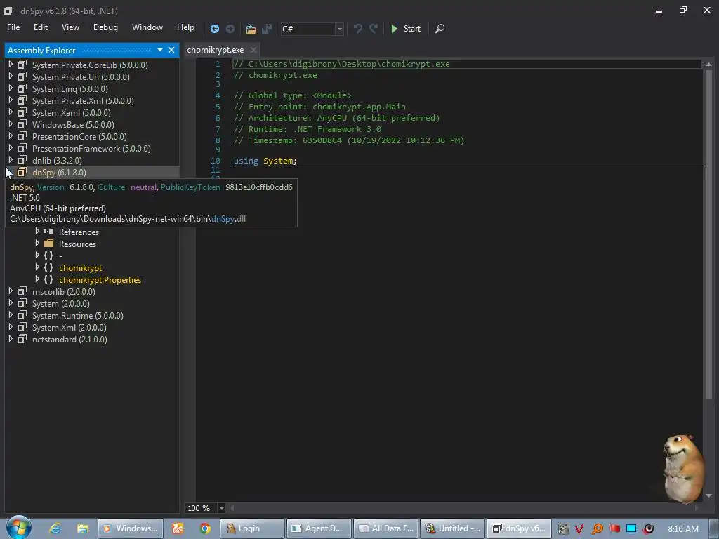Expand the References node
The height and width of the screenshot is (539, 719).
pyautogui.click(x=37, y=232)
